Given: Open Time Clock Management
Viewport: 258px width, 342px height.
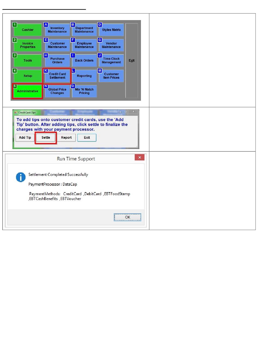Looking at the screenshot, I should coord(111,61).
